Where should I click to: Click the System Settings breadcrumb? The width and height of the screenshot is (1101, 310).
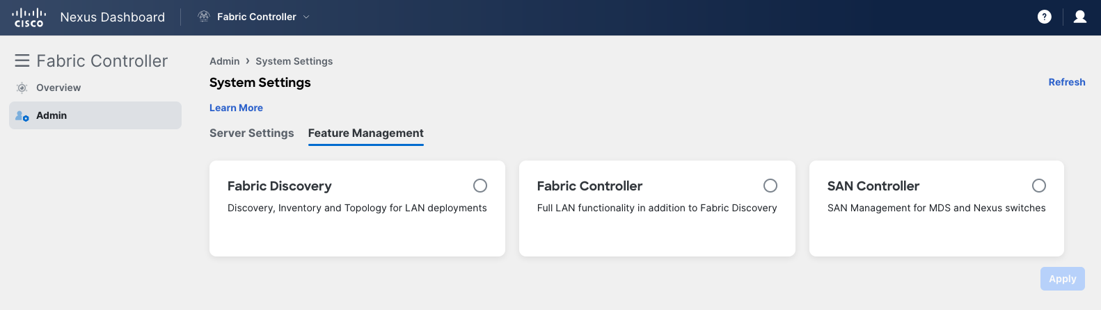pyautogui.click(x=294, y=61)
